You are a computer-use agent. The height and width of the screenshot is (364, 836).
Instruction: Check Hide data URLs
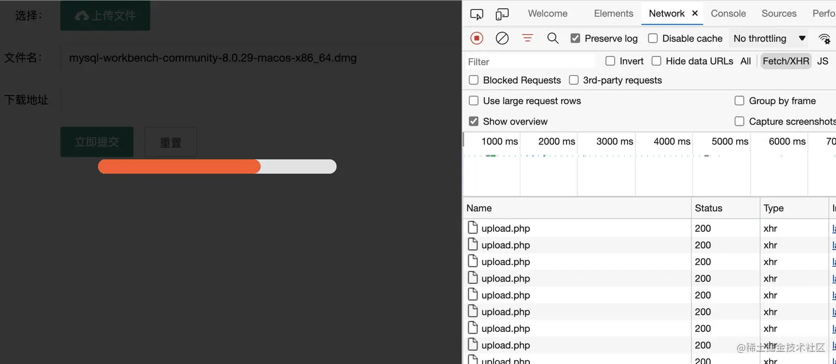(x=656, y=61)
